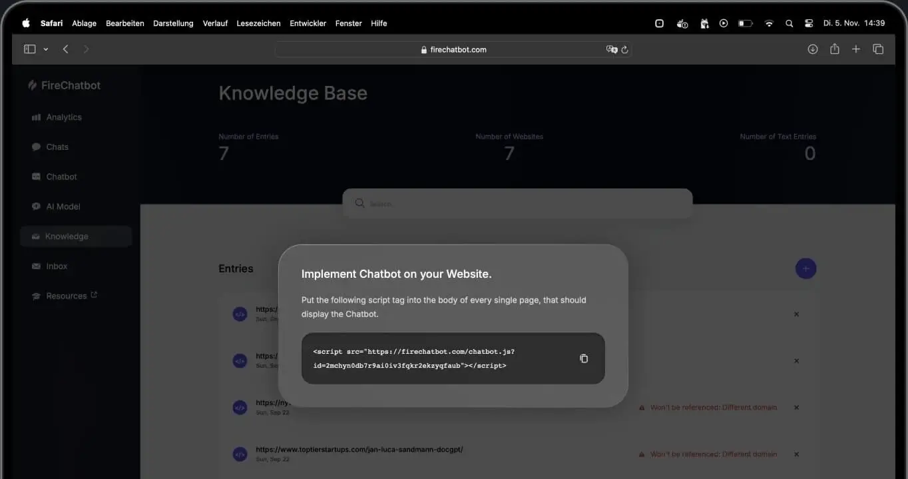Translate the page via address bar icon
908x479 pixels.
[612, 49]
